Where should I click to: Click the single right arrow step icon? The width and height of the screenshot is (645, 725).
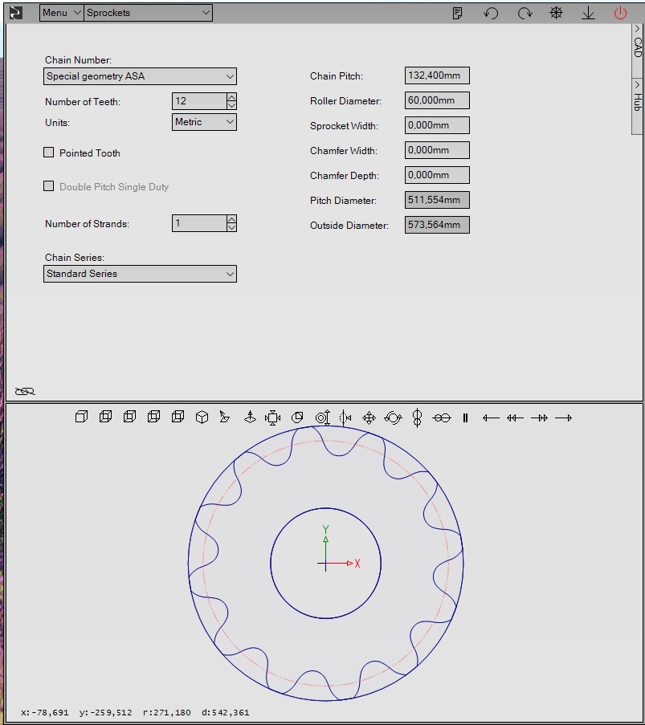(x=563, y=418)
